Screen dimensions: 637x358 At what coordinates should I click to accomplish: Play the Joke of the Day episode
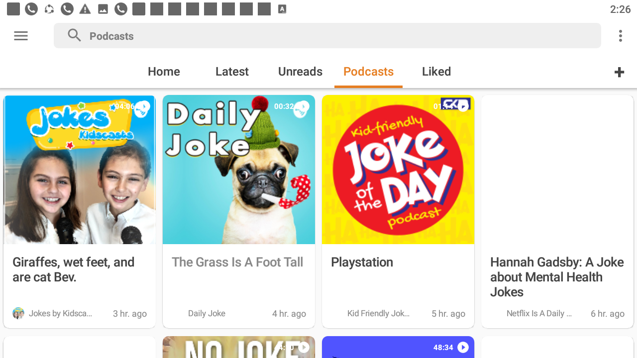point(463,106)
